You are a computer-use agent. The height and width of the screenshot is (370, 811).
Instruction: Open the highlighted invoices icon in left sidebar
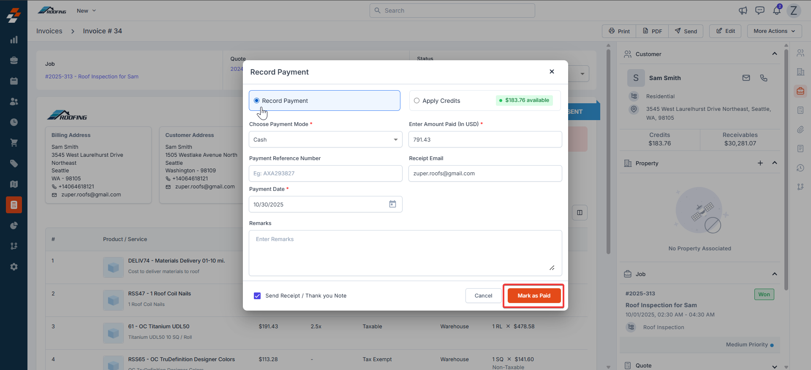pos(14,205)
